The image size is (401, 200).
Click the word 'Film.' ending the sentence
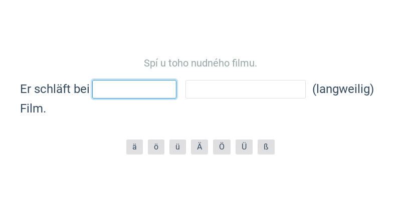click(33, 108)
